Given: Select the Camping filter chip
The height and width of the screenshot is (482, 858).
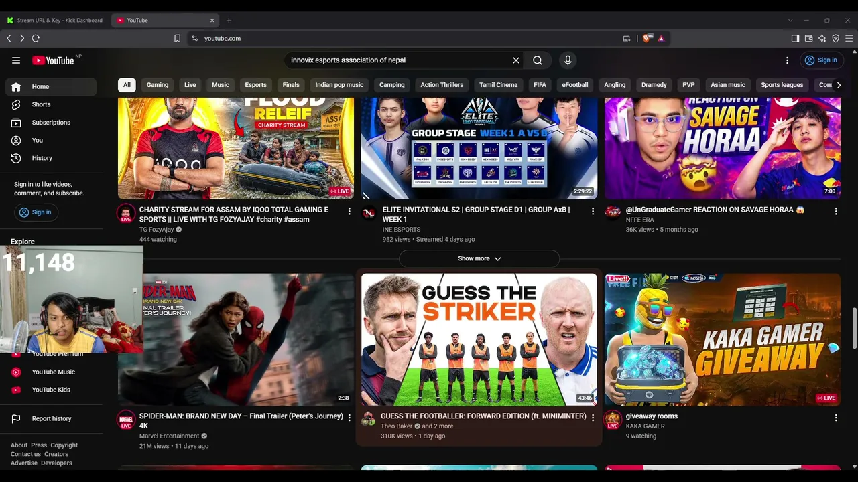Looking at the screenshot, I should tap(392, 85).
